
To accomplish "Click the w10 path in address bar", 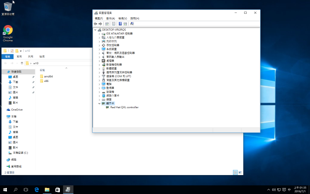I will [x=36, y=63].
